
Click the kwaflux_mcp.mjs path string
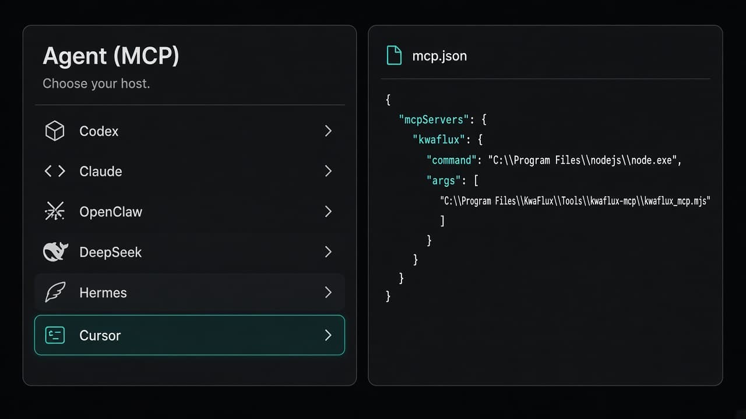pos(575,201)
